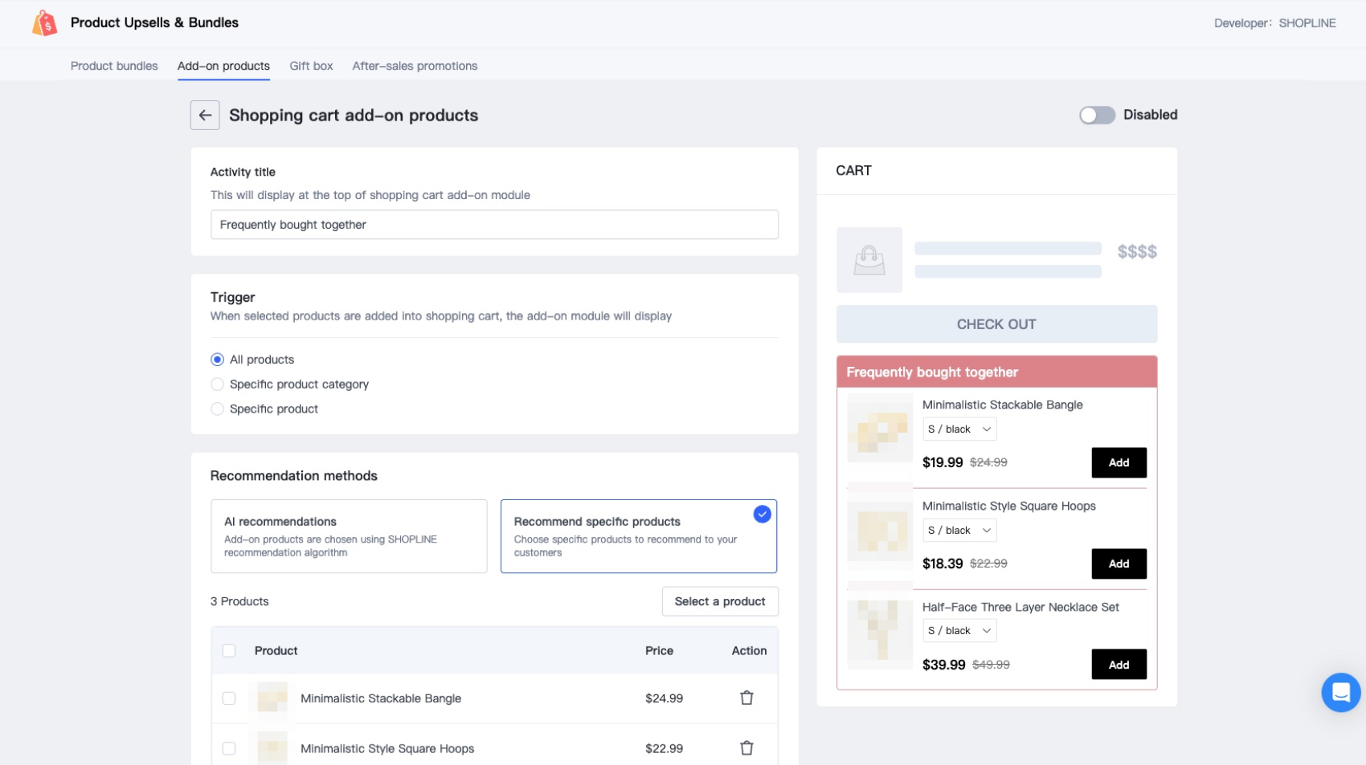Click the Activity title input field

pyautogui.click(x=494, y=225)
